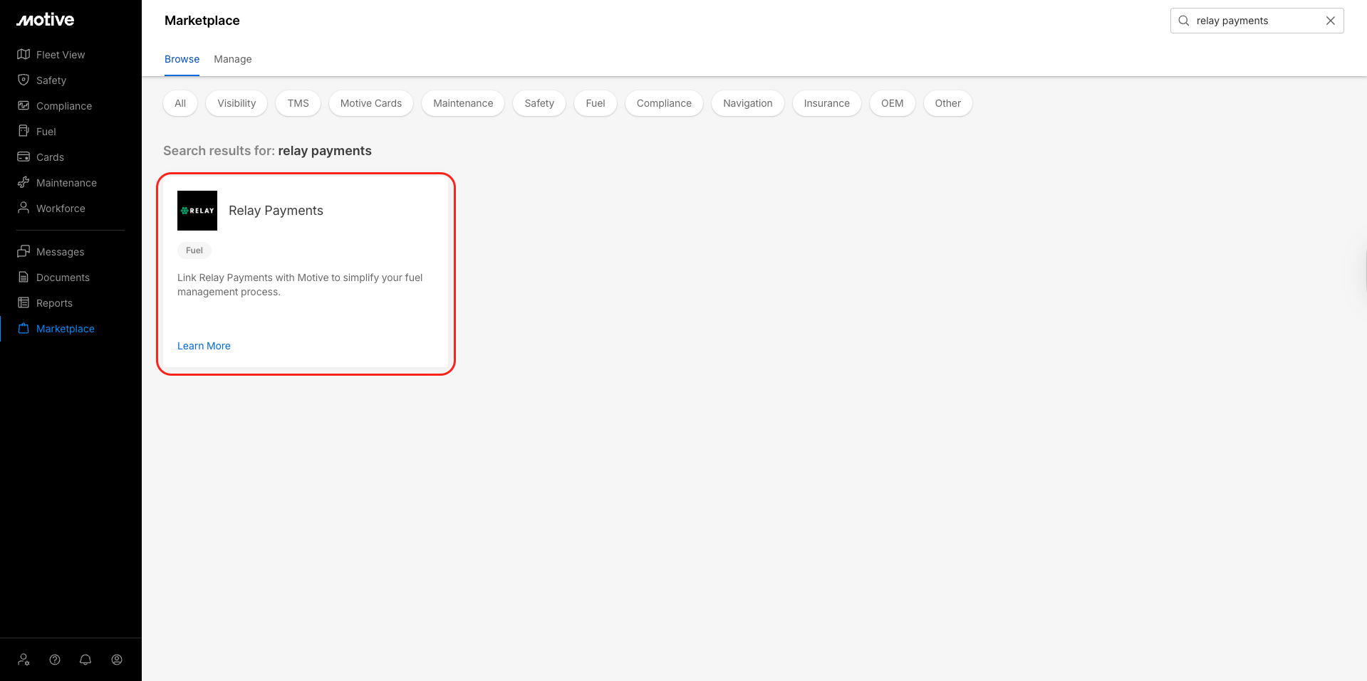Filter by Visibility category
The image size is (1367, 681).
click(x=237, y=103)
